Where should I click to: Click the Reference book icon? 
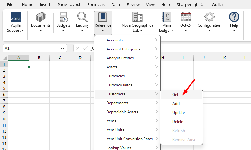(103, 17)
